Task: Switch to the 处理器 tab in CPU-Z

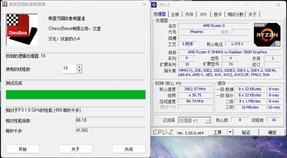Action: 160,14
